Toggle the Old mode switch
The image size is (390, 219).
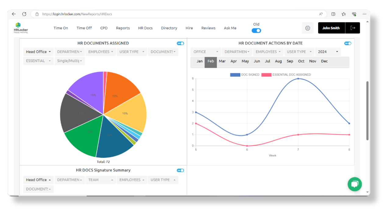coord(256,30)
